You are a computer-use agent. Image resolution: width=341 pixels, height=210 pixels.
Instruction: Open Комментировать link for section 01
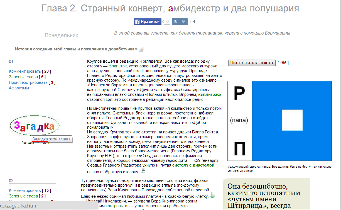click(25, 71)
